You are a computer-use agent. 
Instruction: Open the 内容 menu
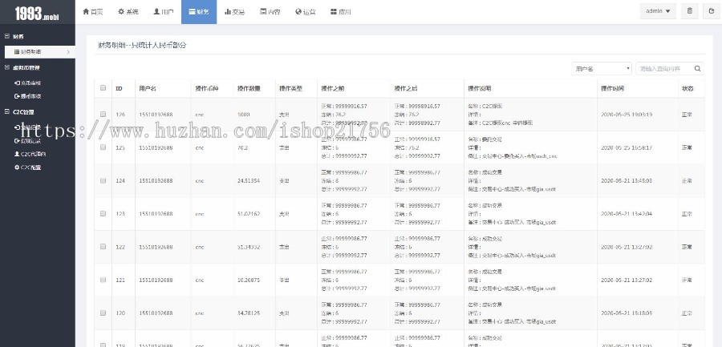click(270, 12)
